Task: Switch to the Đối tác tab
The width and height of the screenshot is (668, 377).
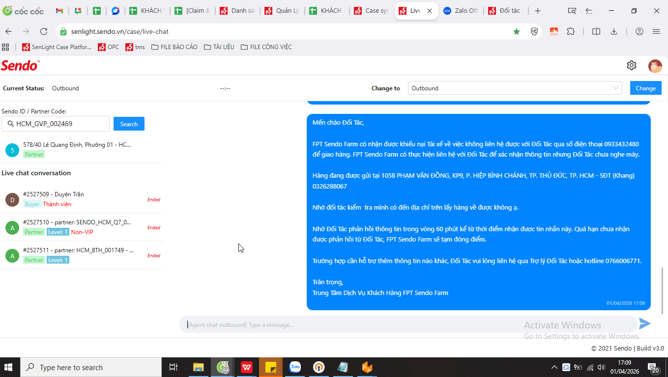Action: tap(506, 11)
